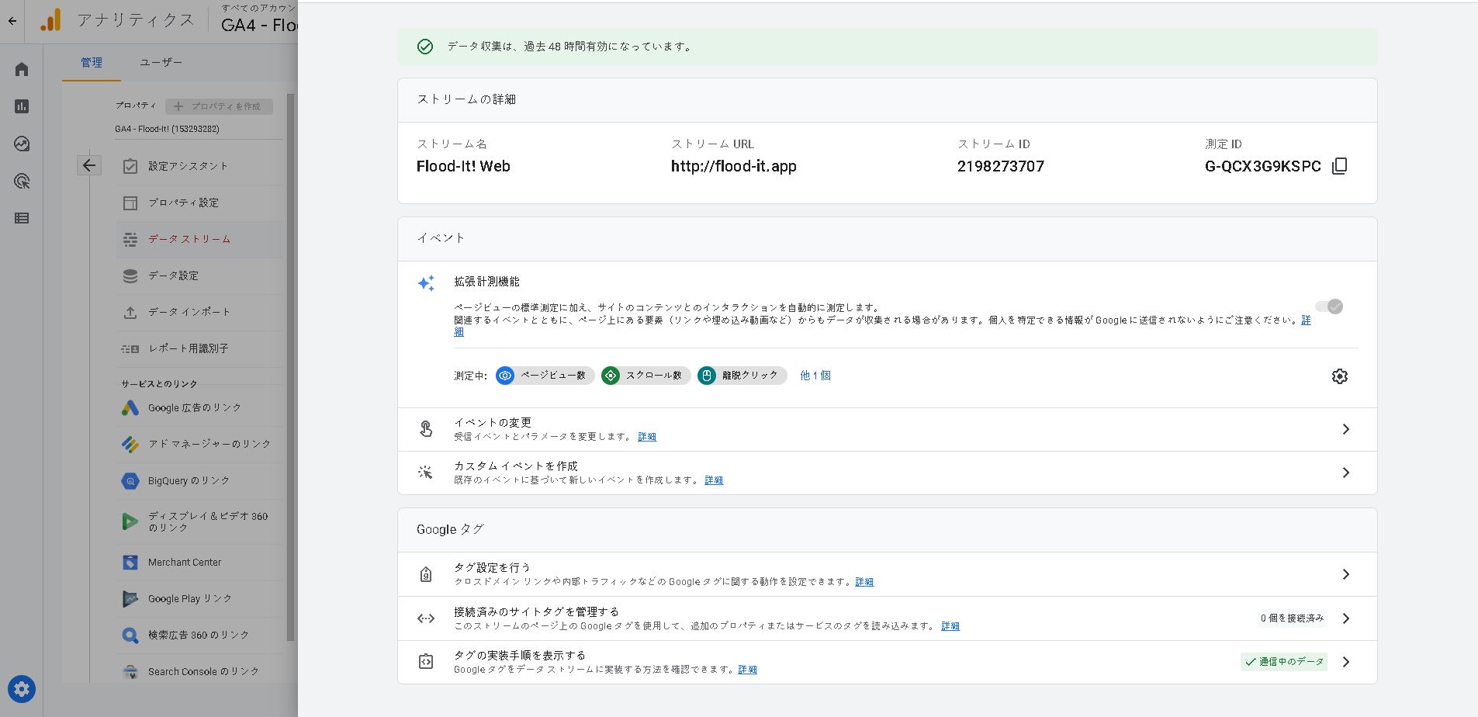
Task: Click the connected site tags code icon
Action: [x=425, y=618]
